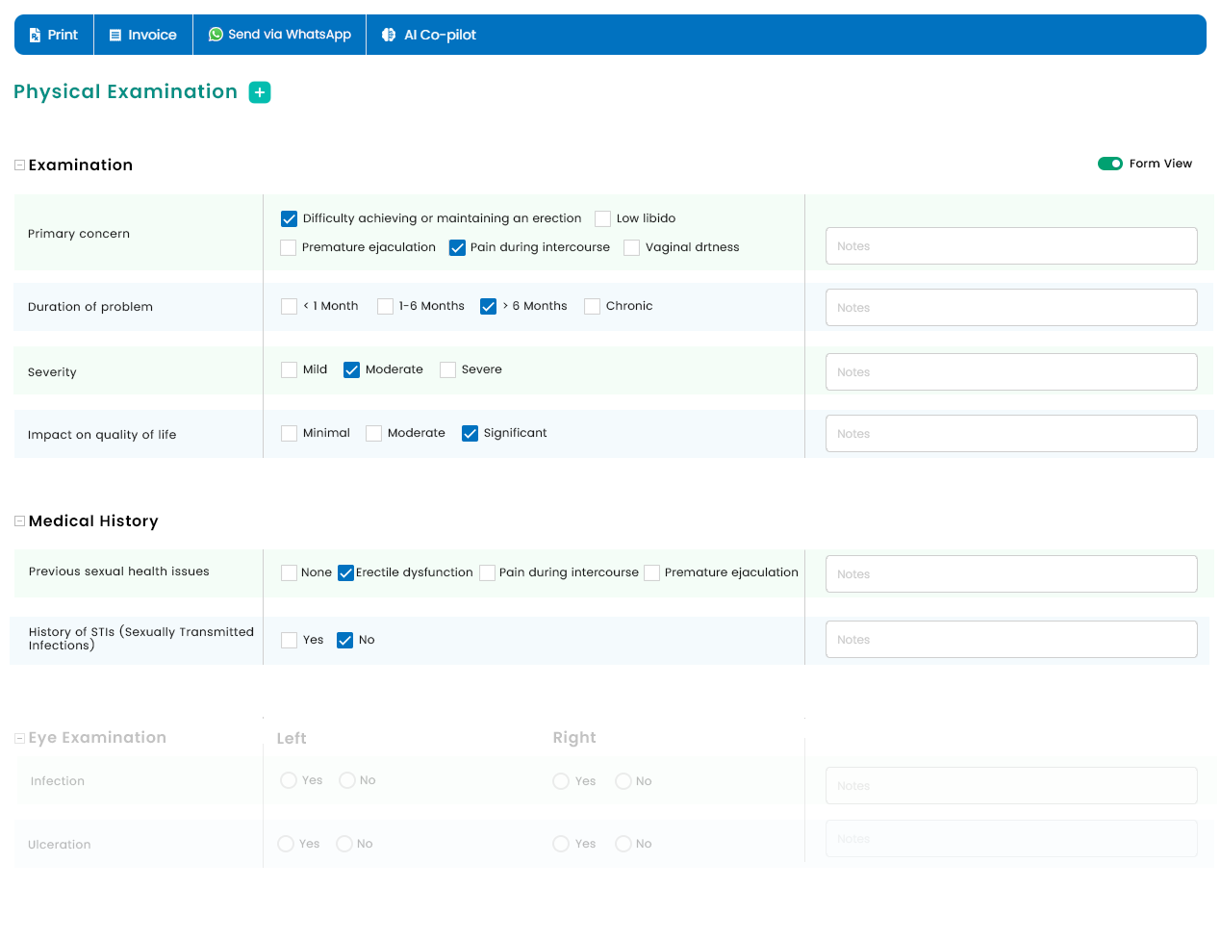
Task: Click the Severity Notes input field
Action: (1010, 372)
